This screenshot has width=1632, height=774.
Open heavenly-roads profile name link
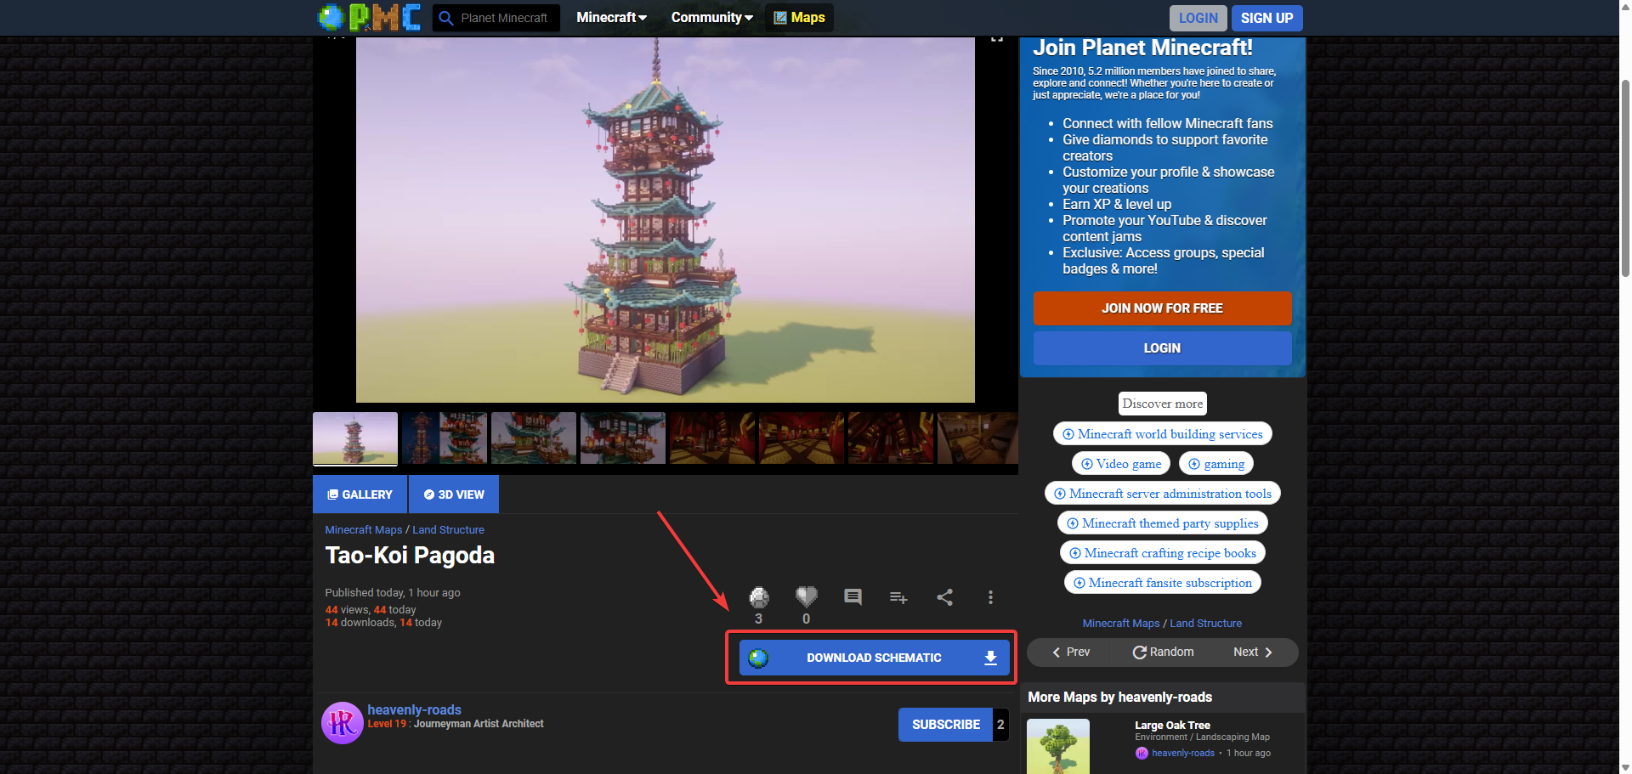coord(414,709)
